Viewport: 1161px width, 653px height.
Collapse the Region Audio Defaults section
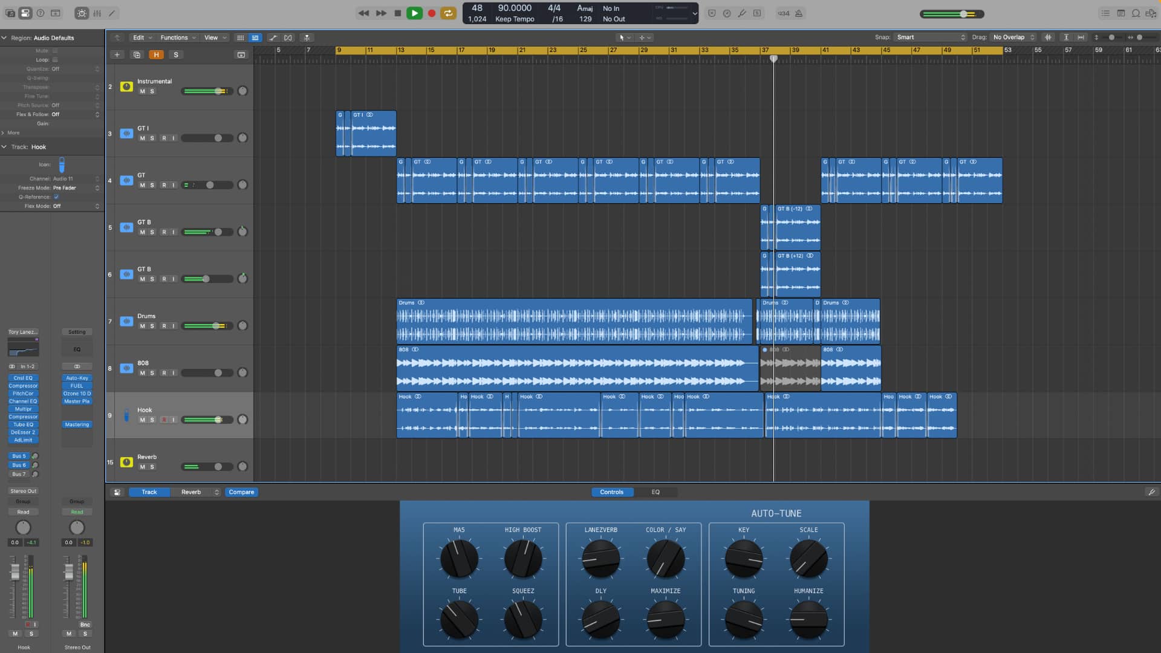point(4,37)
